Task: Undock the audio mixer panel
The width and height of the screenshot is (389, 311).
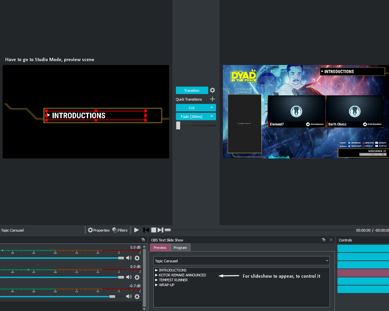Action: coord(143,240)
